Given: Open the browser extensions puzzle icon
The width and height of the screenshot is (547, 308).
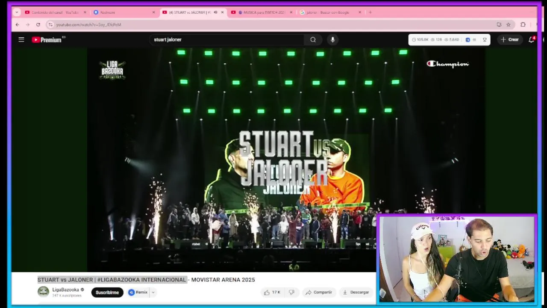Looking at the screenshot, I should tap(523, 25).
